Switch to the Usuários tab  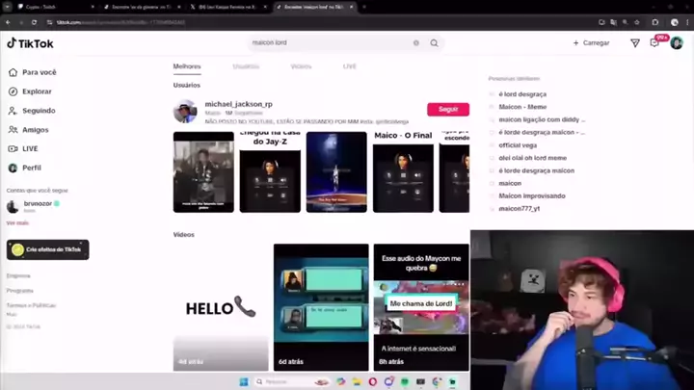click(x=246, y=66)
